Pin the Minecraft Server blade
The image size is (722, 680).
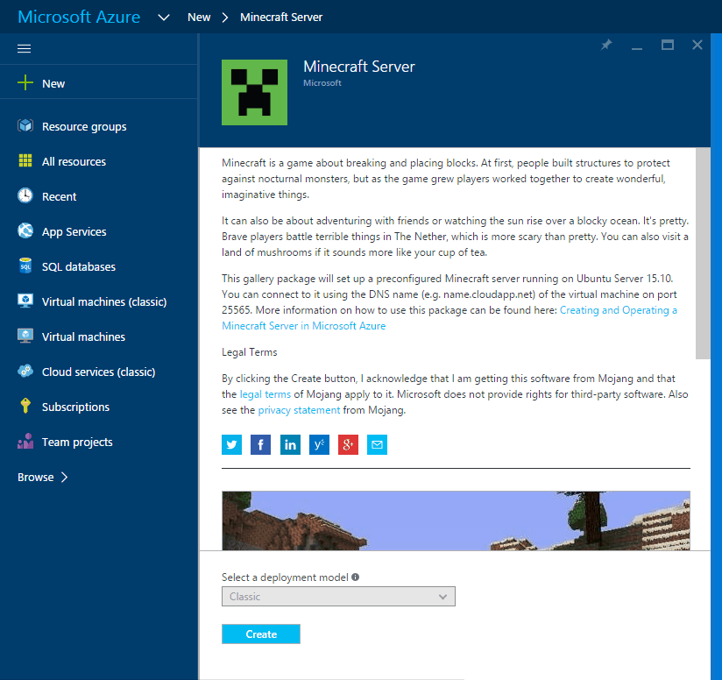(606, 45)
